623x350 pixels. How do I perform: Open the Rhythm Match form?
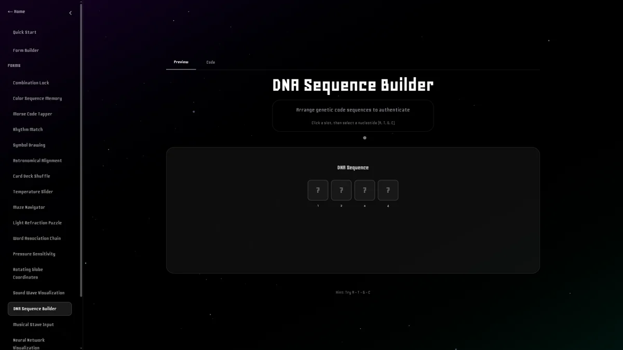[28, 129]
